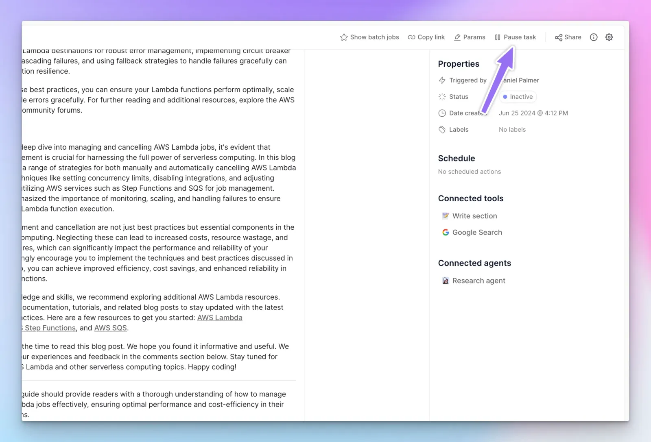The height and width of the screenshot is (442, 651).
Task: Click the Research agent avatar icon
Action: (446, 281)
